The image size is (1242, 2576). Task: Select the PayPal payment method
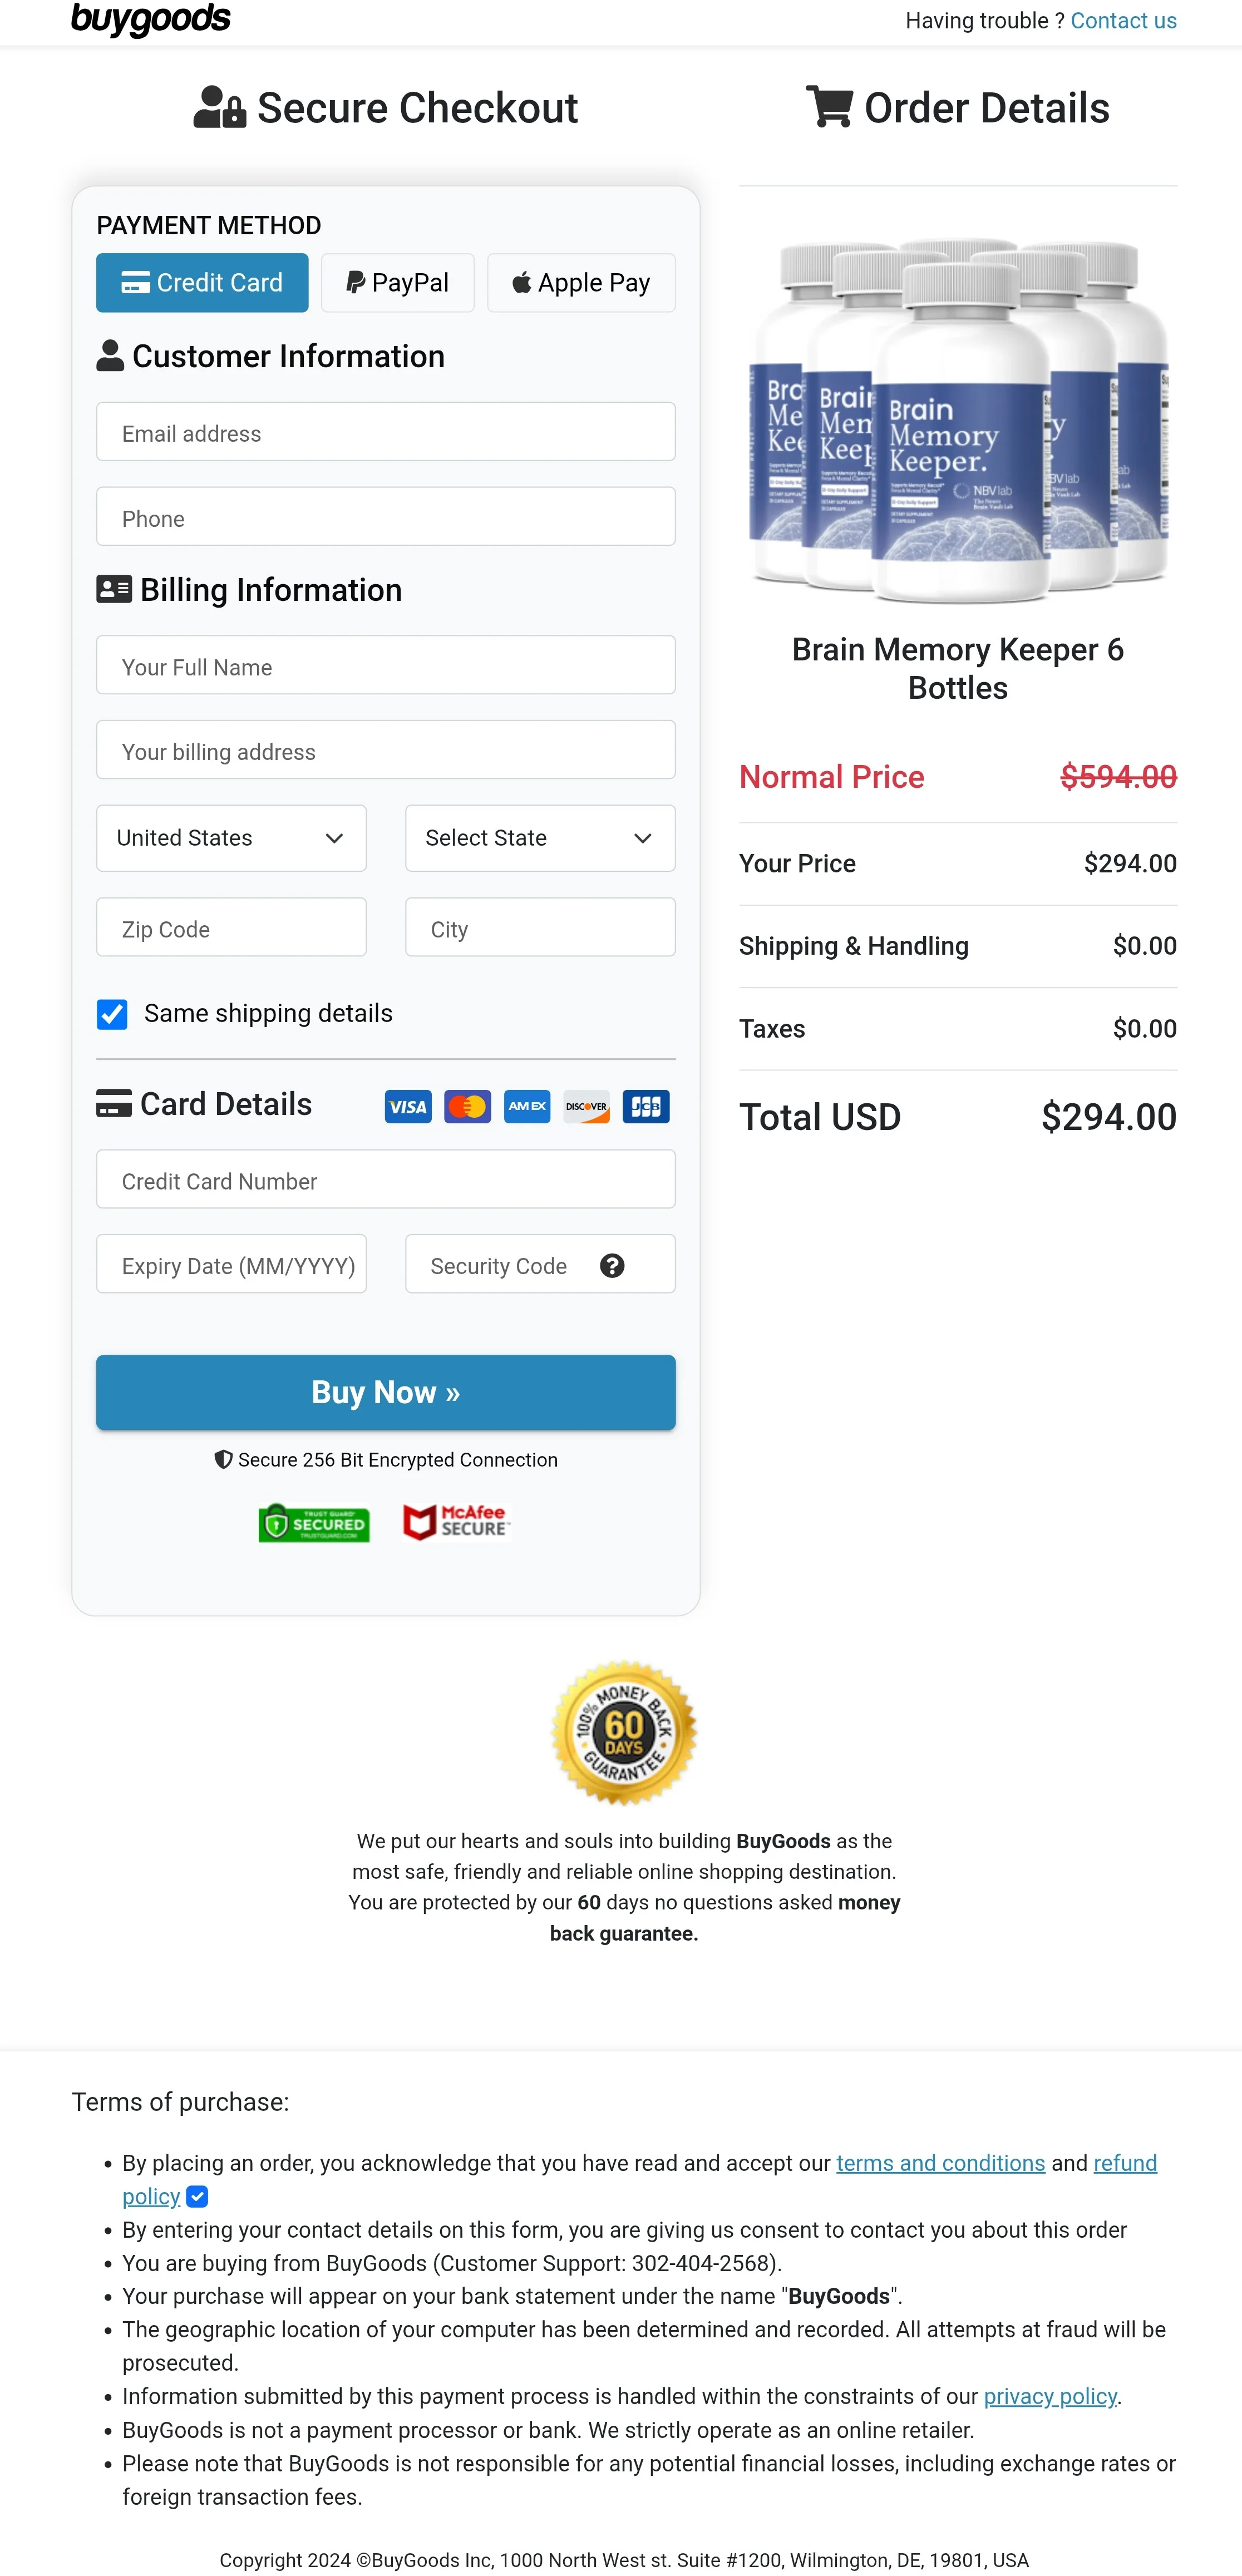397,282
